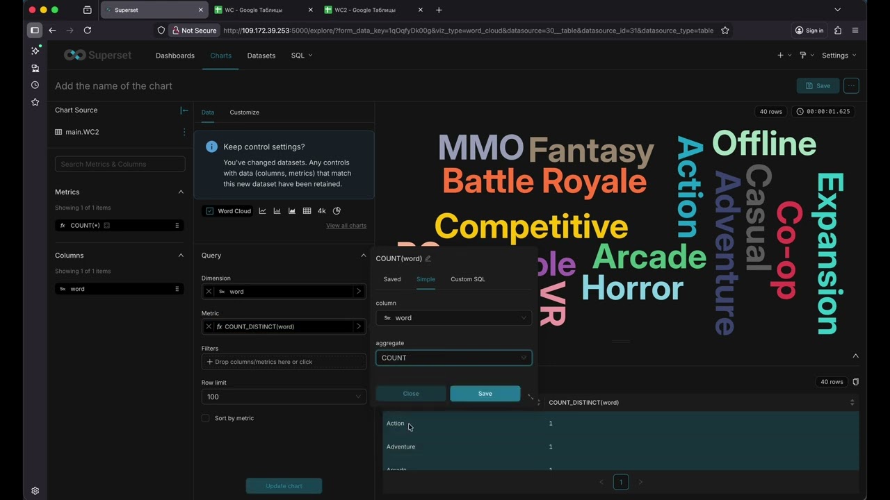Save the metric in the popover
The width and height of the screenshot is (890, 500).
485,394
